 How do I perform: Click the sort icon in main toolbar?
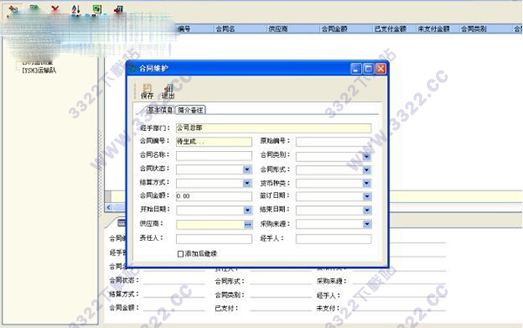coord(76,10)
